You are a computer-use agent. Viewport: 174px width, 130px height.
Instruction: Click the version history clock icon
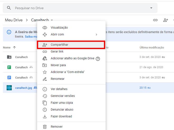point(45,96)
